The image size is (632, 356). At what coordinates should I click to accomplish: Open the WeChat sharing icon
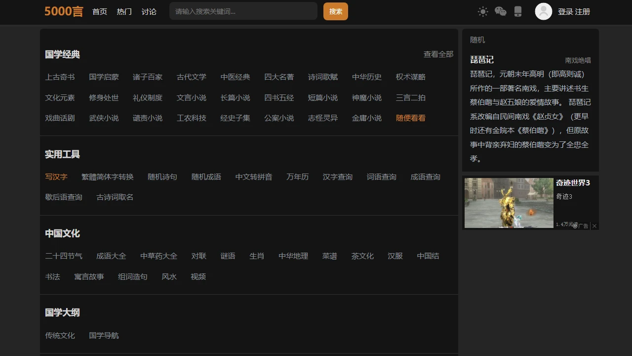point(500,11)
